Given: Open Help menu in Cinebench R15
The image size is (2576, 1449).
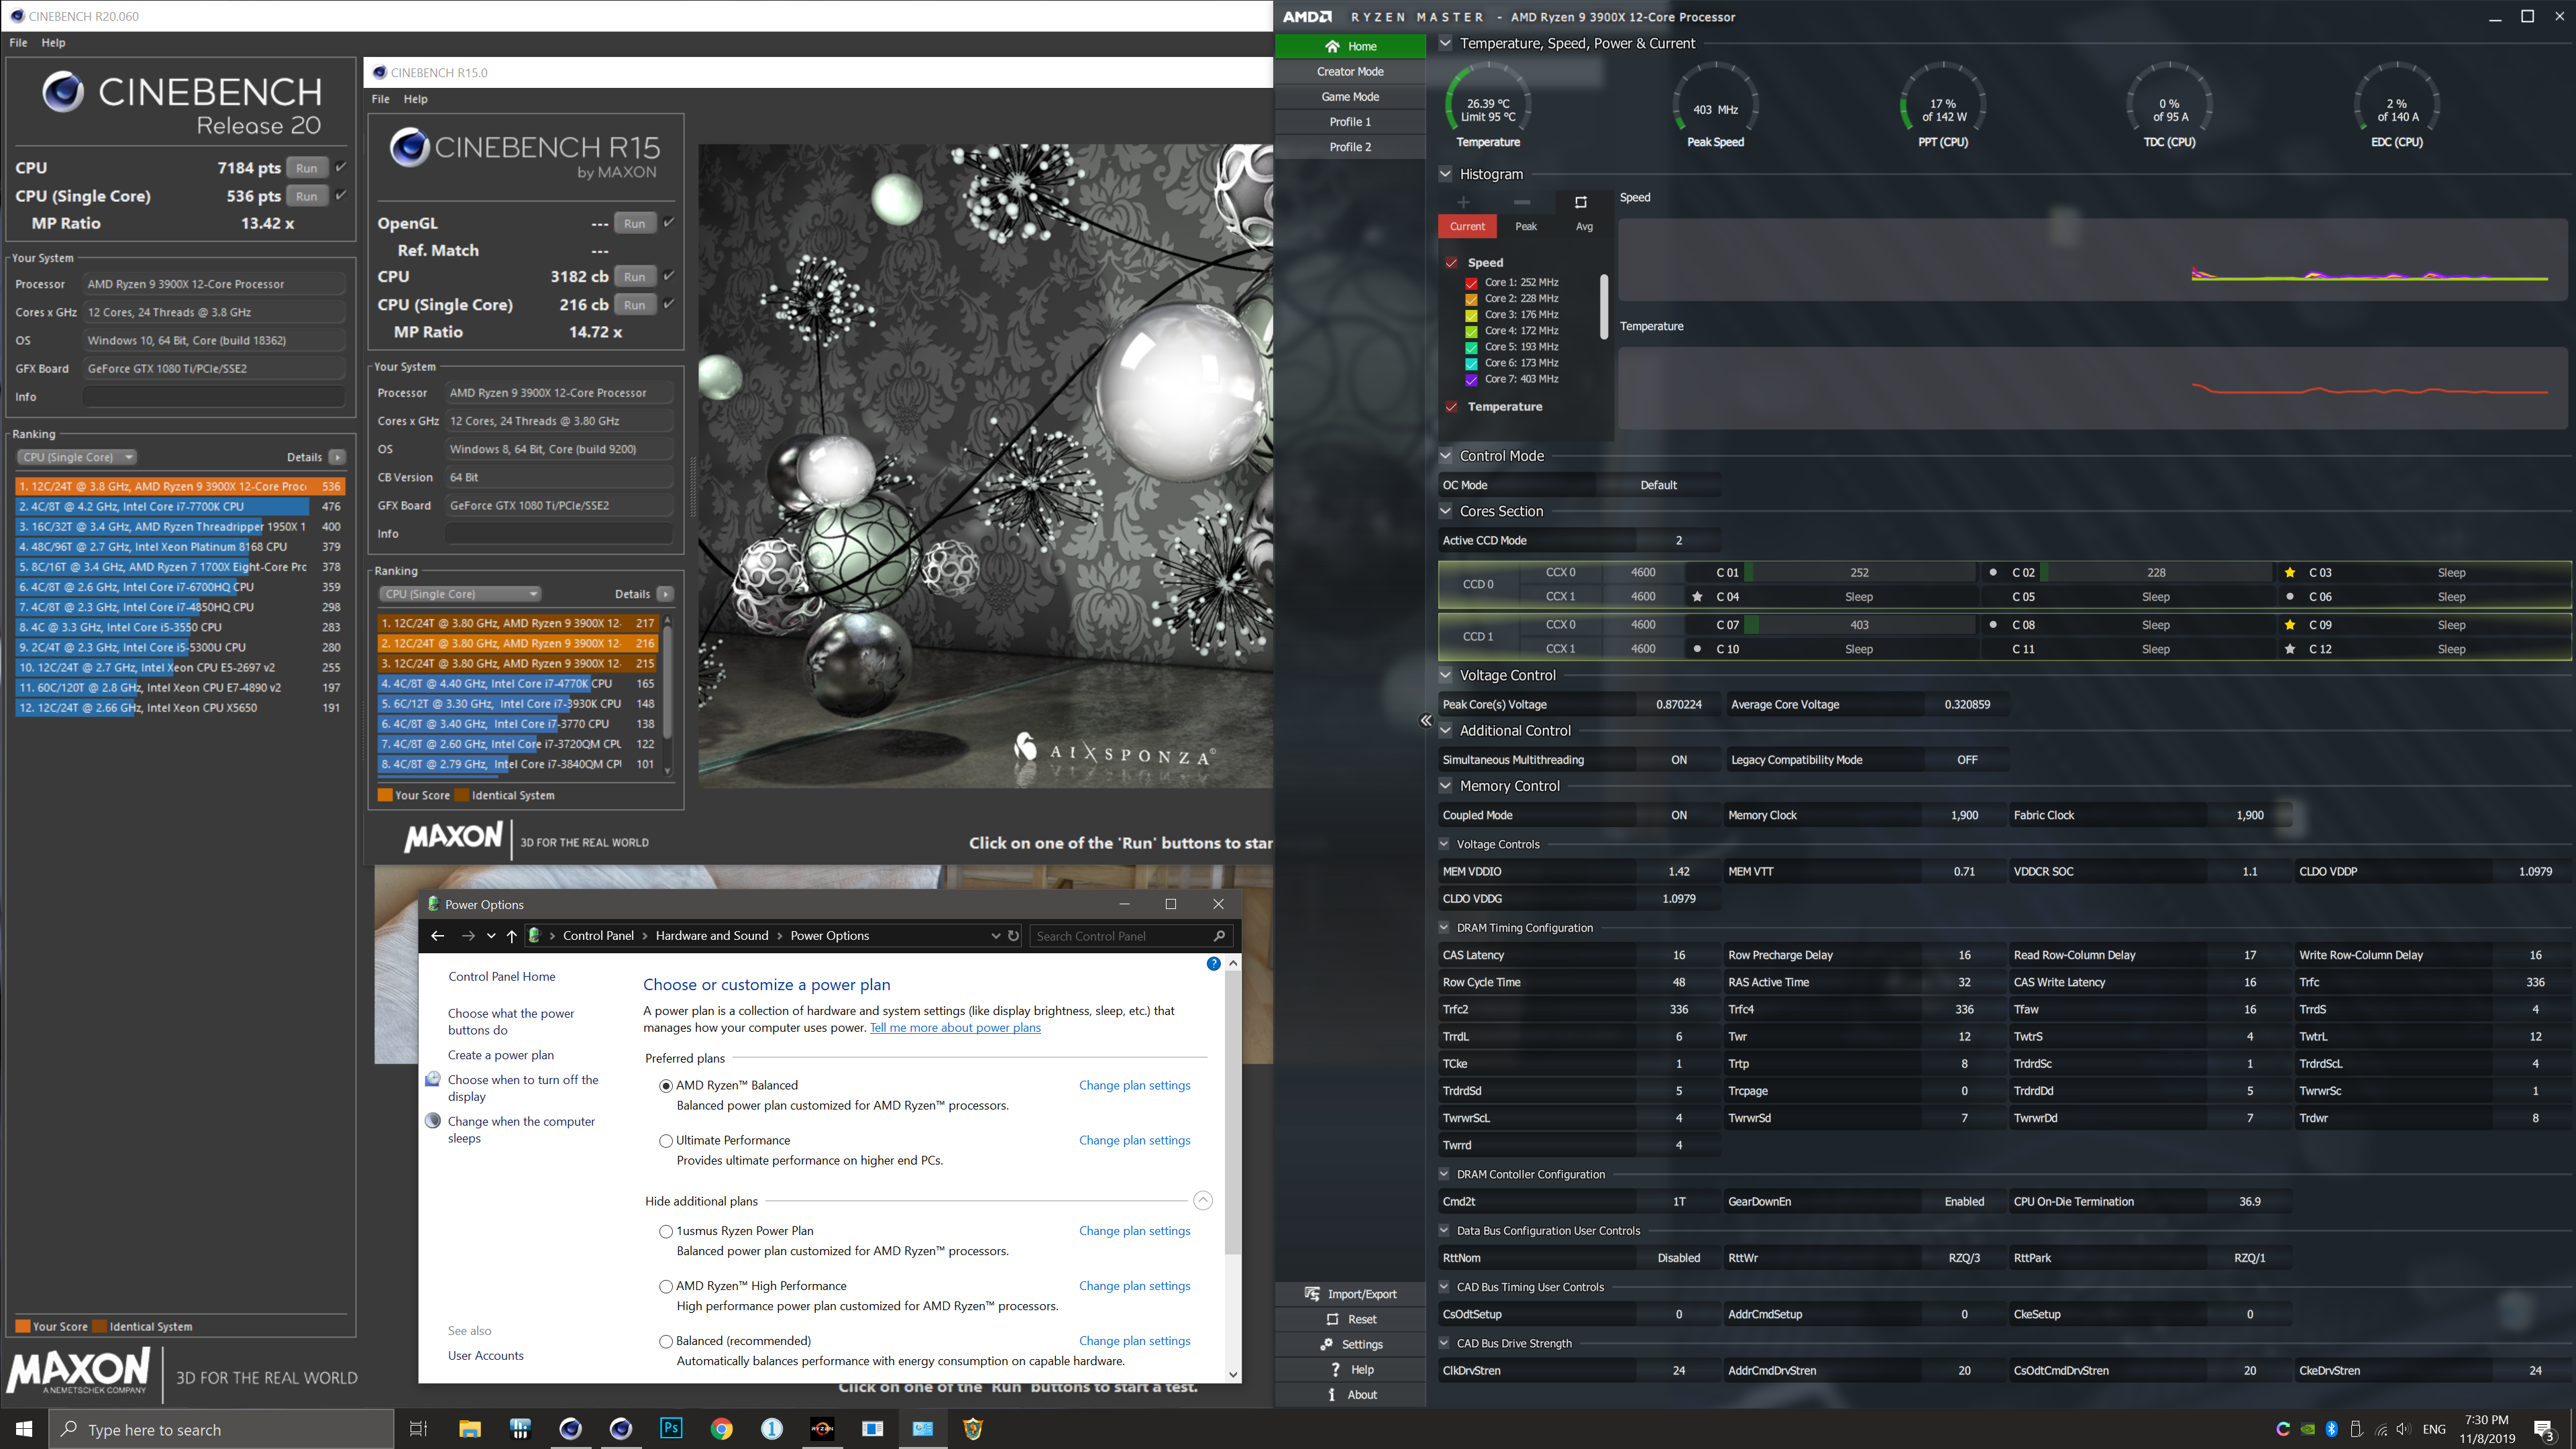Looking at the screenshot, I should (x=415, y=99).
